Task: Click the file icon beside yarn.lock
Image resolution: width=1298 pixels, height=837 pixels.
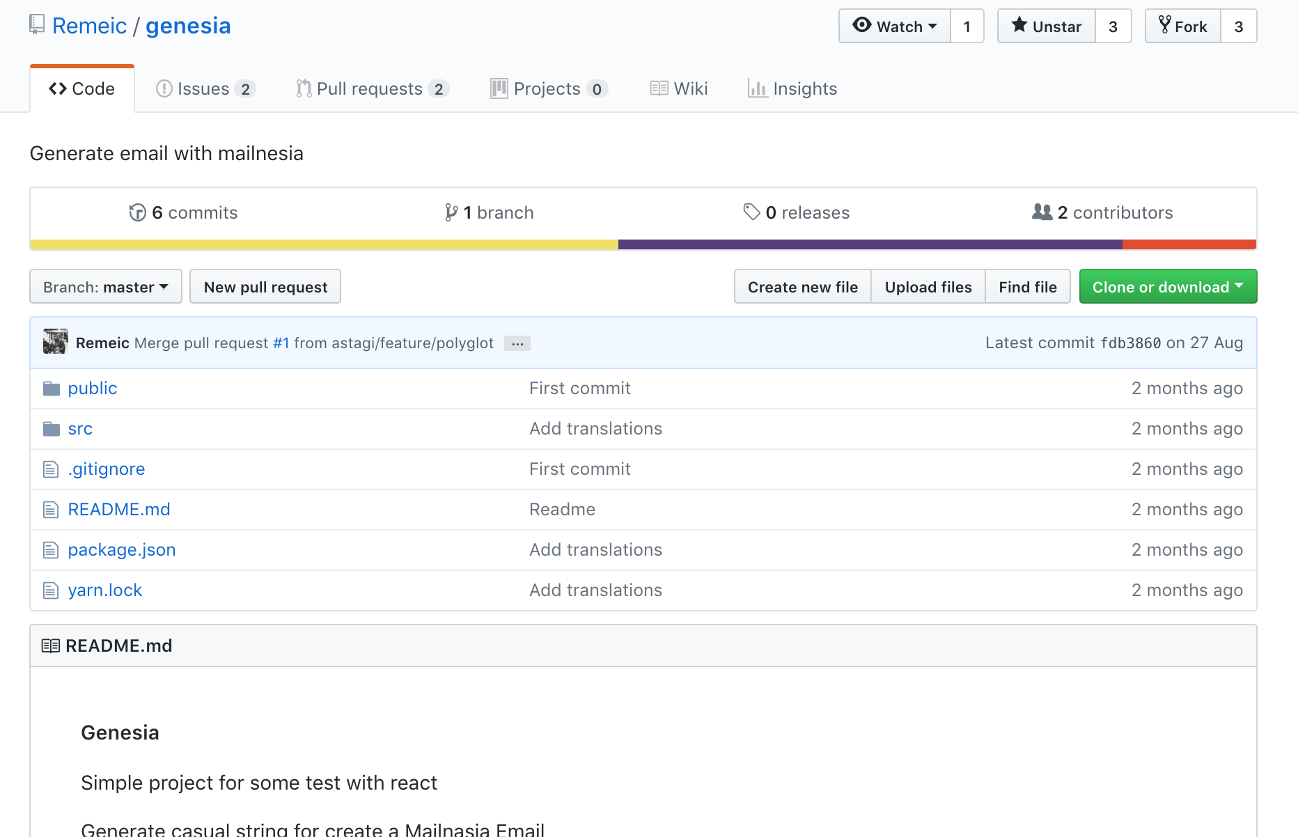Action: click(x=51, y=590)
